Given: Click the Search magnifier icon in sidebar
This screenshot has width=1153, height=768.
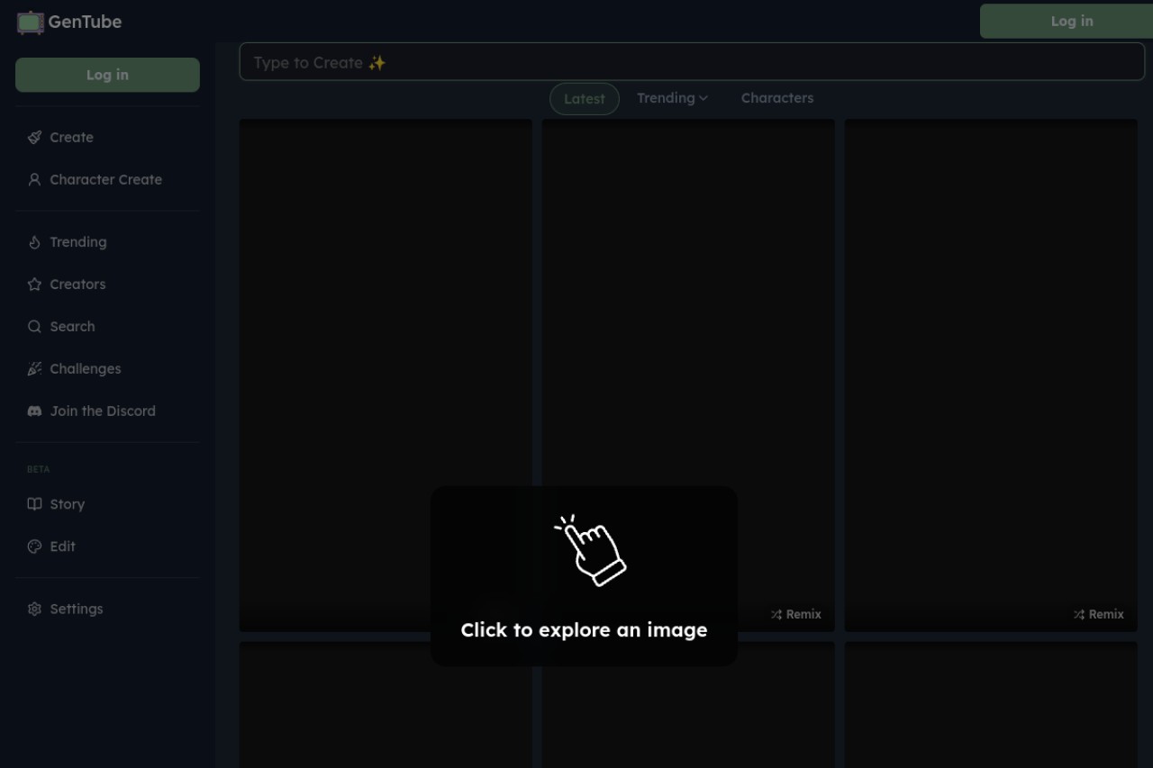Looking at the screenshot, I should tap(34, 327).
